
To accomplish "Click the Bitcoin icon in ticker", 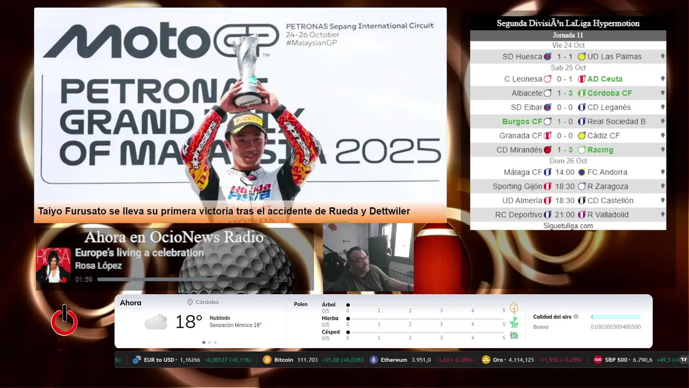I will tap(267, 360).
